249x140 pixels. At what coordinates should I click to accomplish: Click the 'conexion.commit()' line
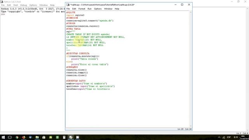pos(77,73)
